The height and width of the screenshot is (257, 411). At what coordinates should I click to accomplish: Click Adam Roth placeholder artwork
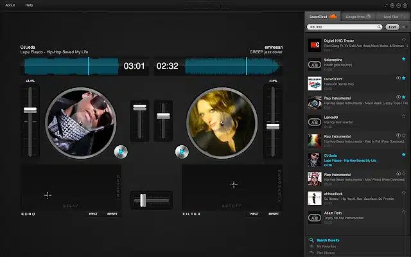click(x=315, y=217)
